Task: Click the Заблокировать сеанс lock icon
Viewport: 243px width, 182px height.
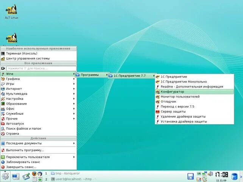Action: coord(3,162)
